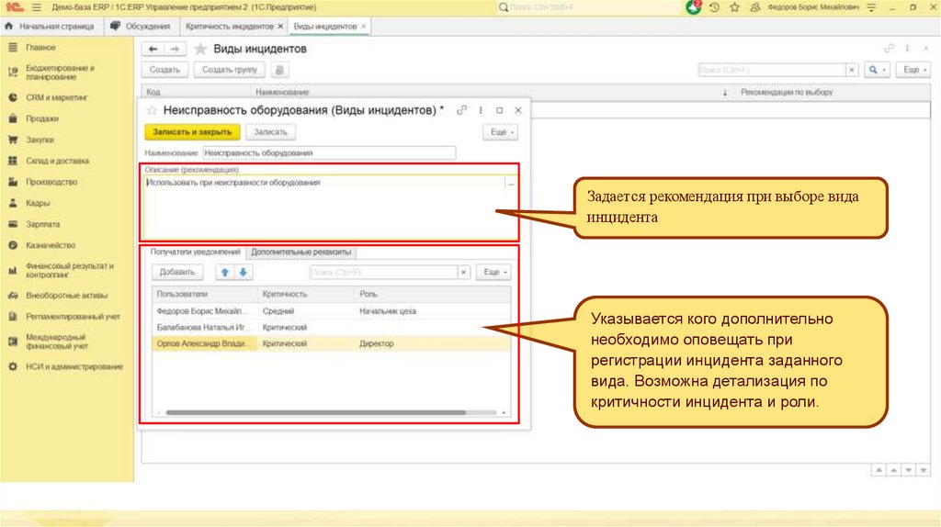Screen dimensions: 941x527
Task: Select Дополнительные реквизиты tab
Action: (x=300, y=252)
